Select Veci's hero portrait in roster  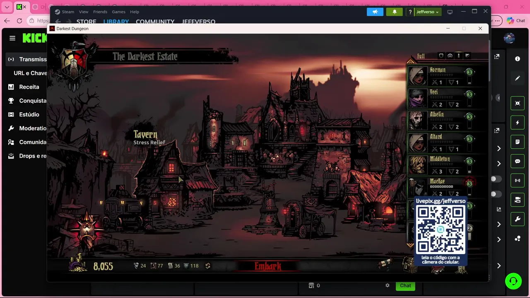pos(417,99)
